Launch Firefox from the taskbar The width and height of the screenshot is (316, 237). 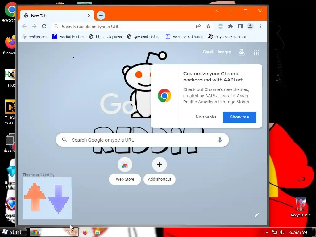click(x=85, y=232)
